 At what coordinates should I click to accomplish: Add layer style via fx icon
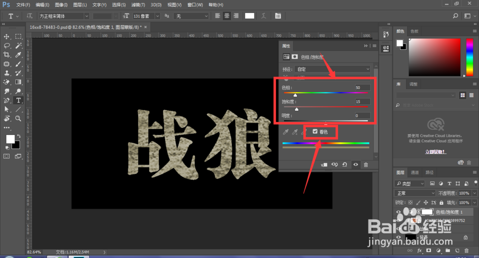[420, 251]
